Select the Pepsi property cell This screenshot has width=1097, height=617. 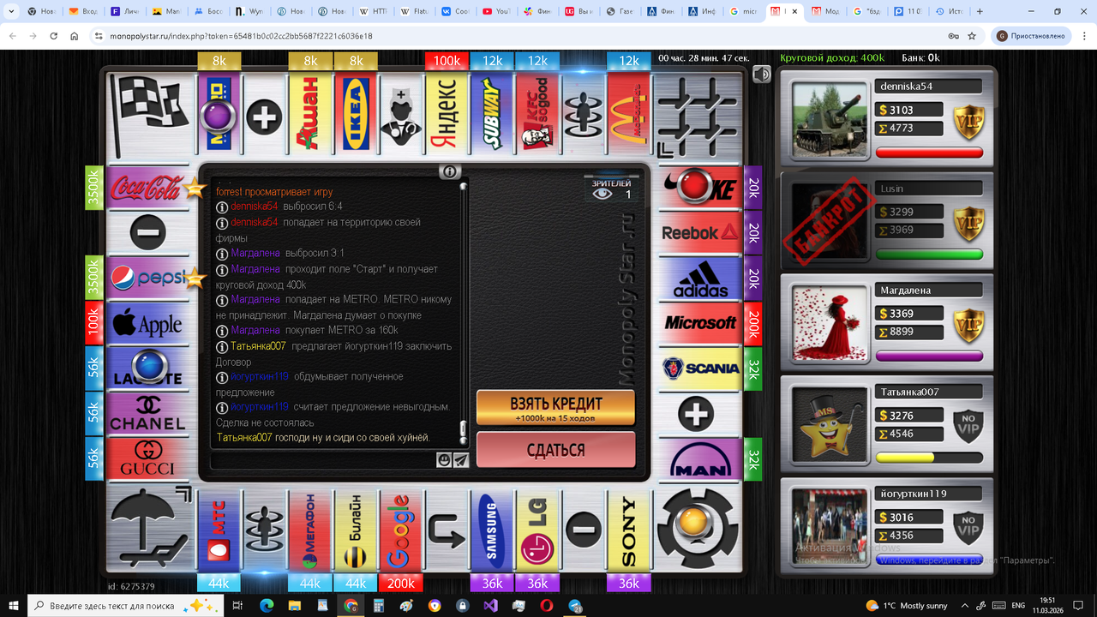[147, 278]
